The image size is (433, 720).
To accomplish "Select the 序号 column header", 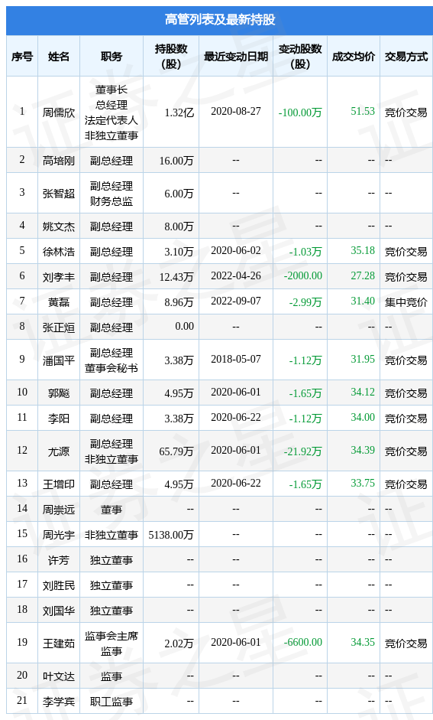I will coord(22,57).
